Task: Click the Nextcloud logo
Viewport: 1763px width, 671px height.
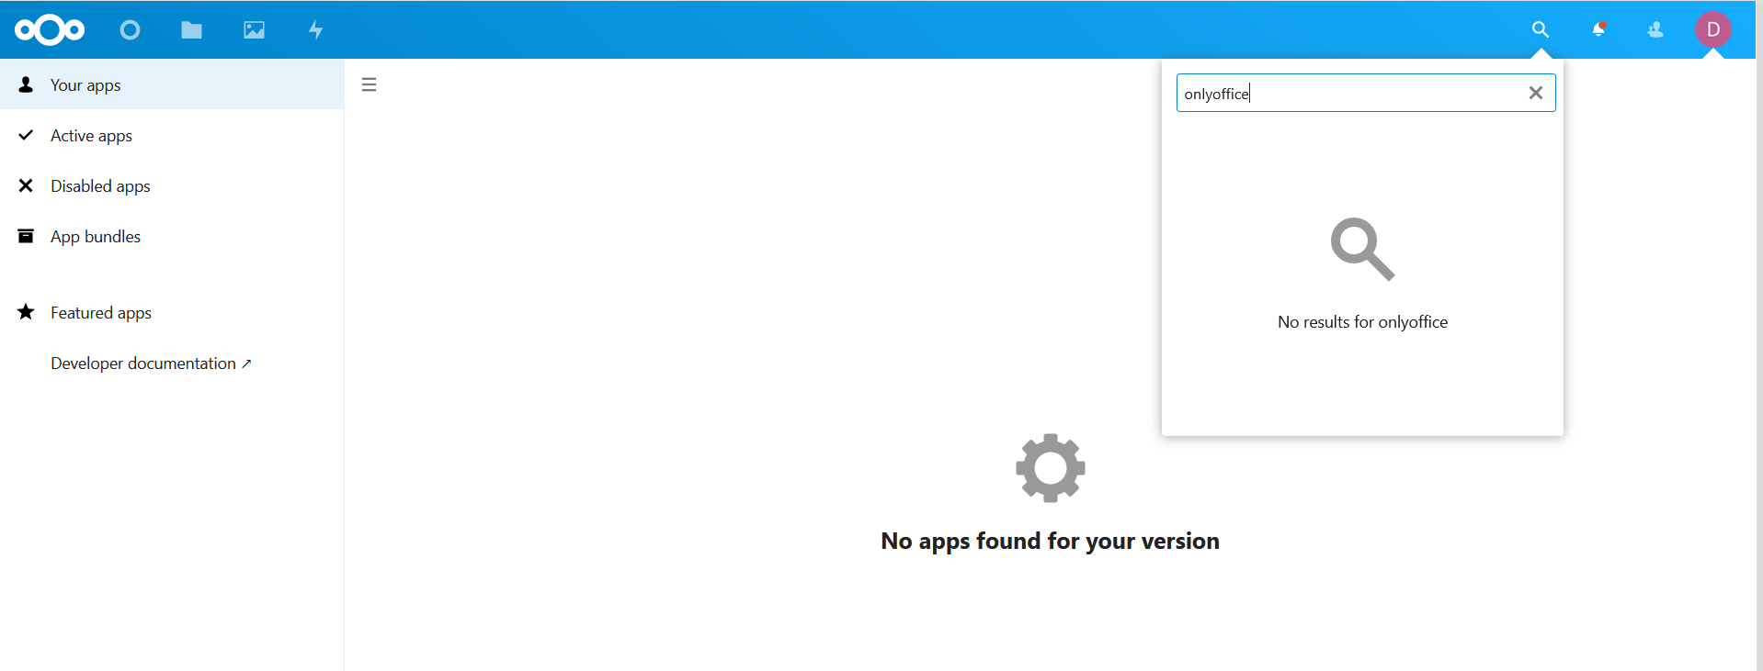Action: (50, 30)
